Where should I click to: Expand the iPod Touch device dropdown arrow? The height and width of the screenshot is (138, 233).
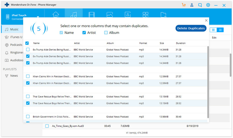38,17
